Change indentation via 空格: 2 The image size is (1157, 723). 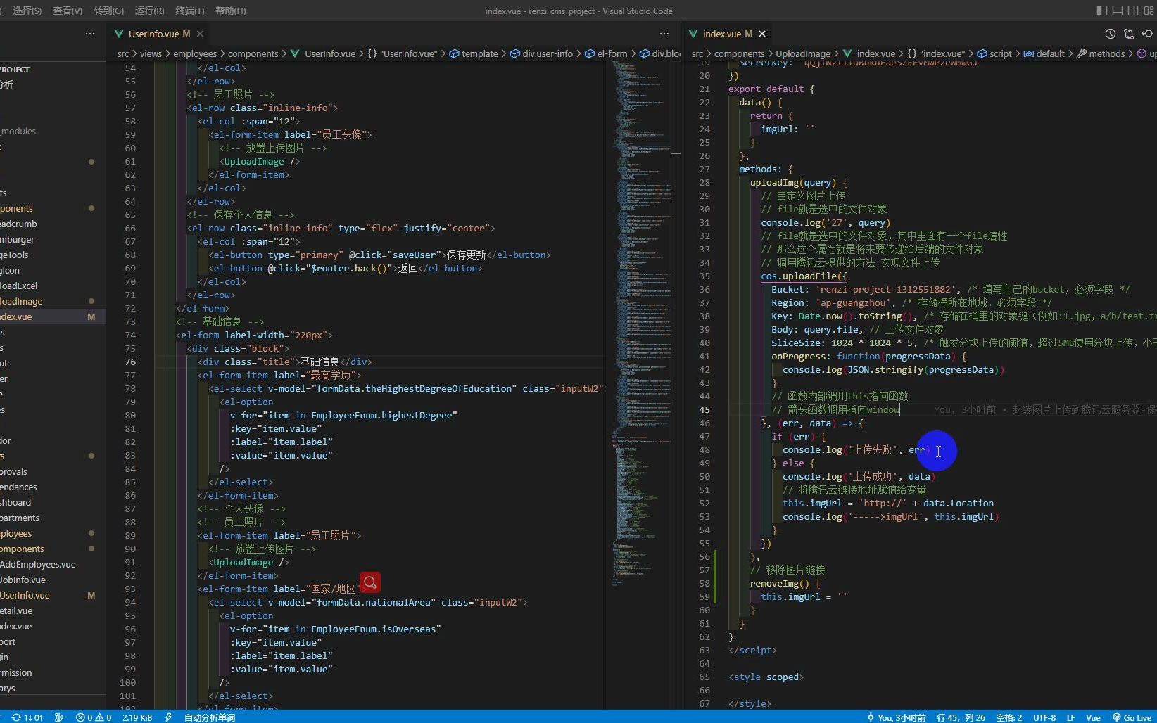[1009, 717]
